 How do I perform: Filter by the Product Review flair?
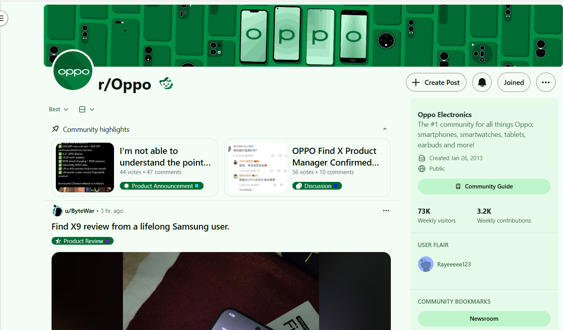pos(82,241)
